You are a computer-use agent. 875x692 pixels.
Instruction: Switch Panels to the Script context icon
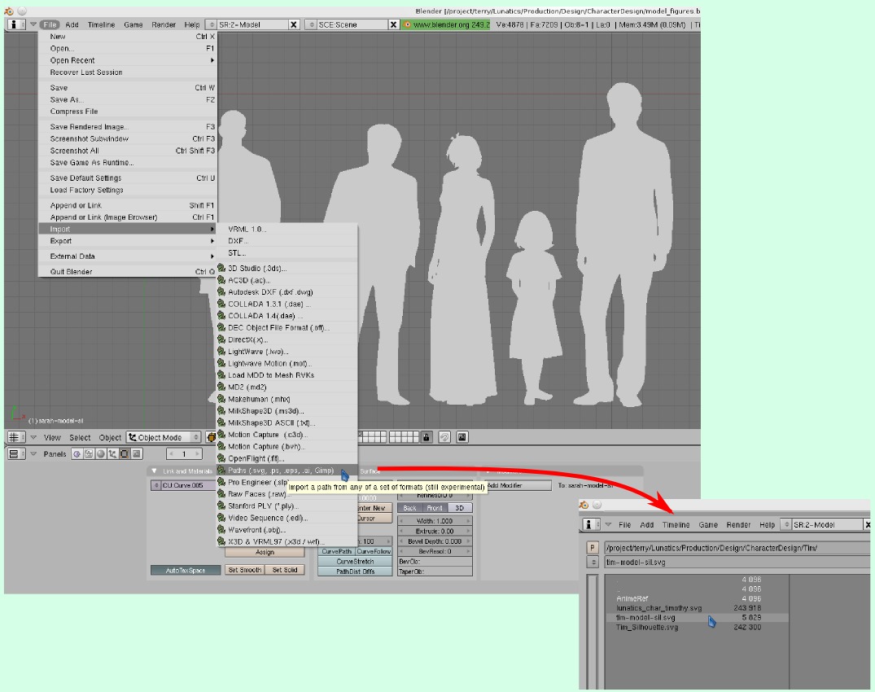[89, 453]
